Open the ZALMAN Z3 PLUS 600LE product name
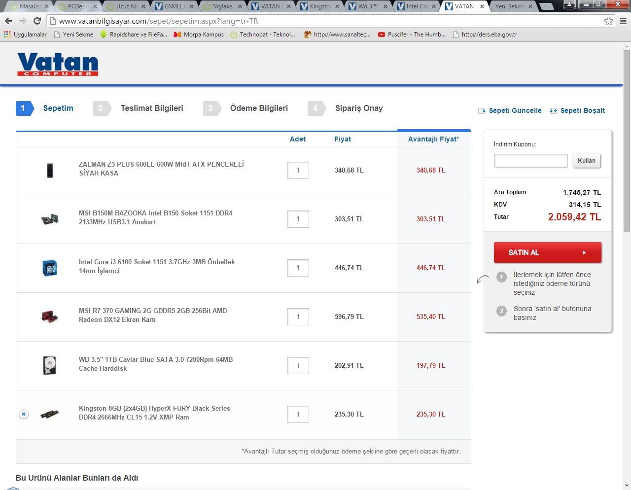The image size is (631, 490). coord(161,169)
